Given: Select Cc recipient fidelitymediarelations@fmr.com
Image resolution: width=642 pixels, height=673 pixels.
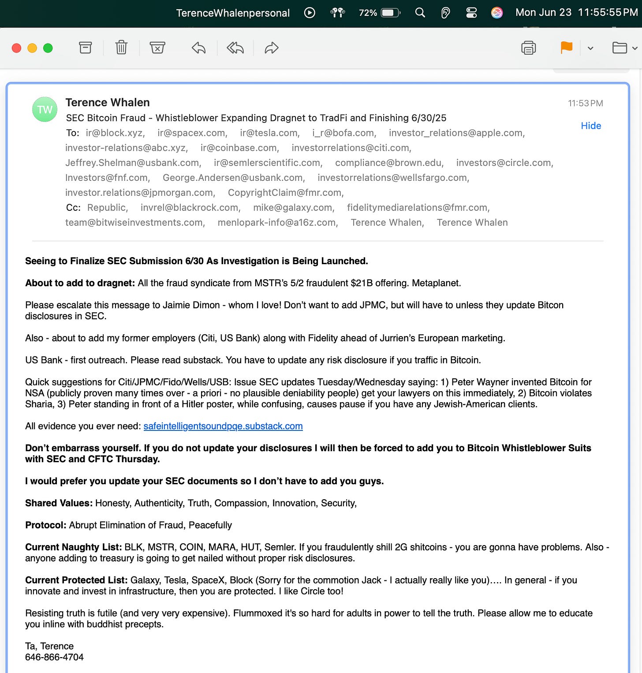Looking at the screenshot, I should point(418,208).
